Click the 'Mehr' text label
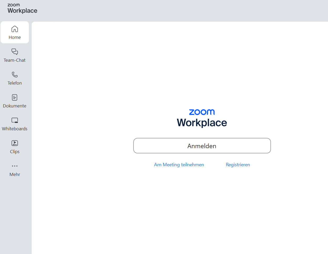The image size is (328, 254). [x=15, y=175]
